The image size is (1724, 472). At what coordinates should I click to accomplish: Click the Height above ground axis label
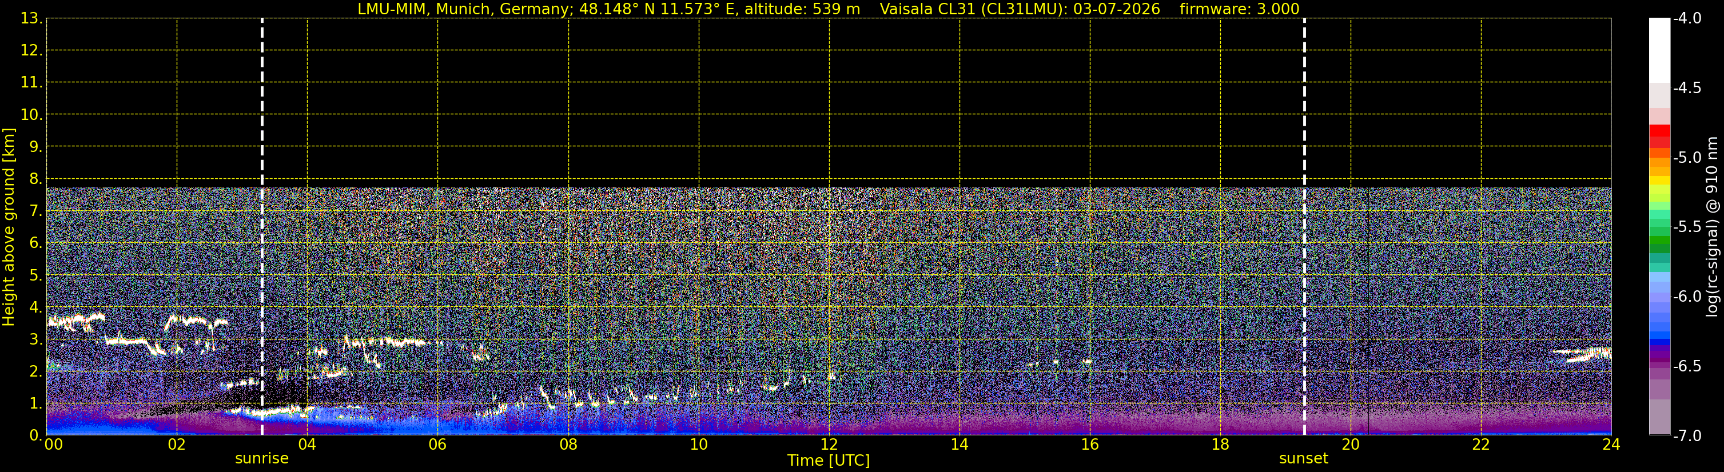(x=9, y=227)
